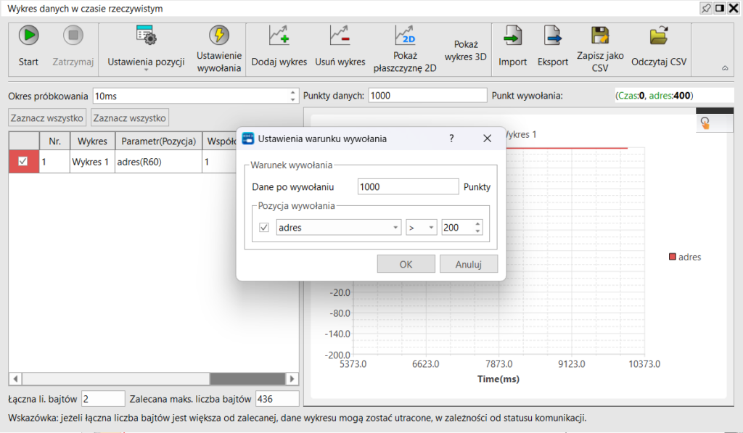This screenshot has height=433, width=743.
Task: Click the table horizontal scrollbar thumb
Action: (247, 379)
